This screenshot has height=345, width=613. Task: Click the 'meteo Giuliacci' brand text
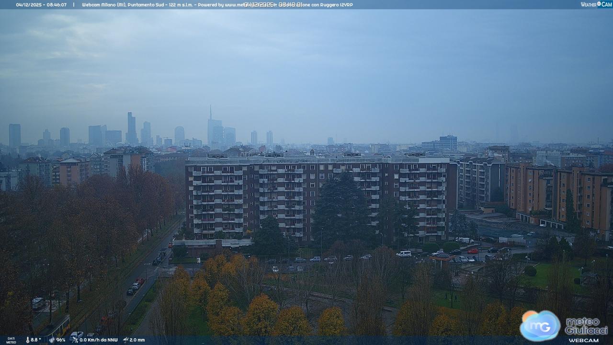click(x=586, y=326)
